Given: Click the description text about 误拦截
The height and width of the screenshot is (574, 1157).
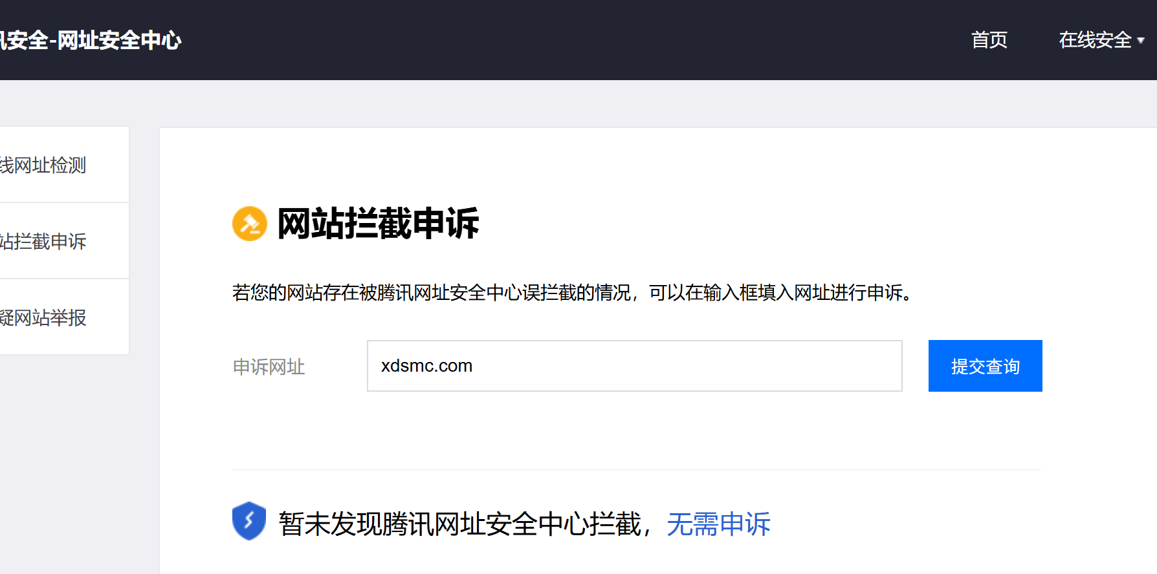Looking at the screenshot, I should [x=573, y=293].
